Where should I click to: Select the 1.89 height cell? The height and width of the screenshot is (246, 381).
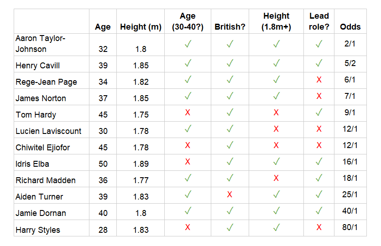141,163
